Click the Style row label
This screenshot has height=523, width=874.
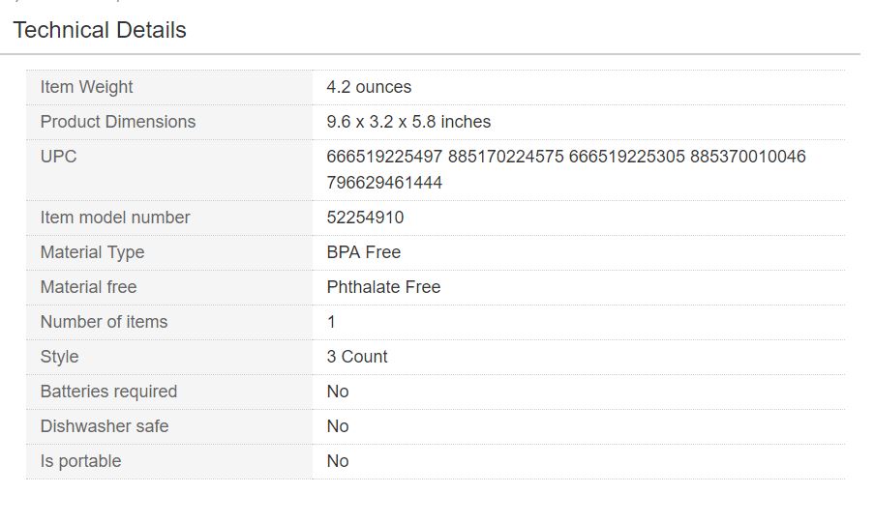click(59, 357)
